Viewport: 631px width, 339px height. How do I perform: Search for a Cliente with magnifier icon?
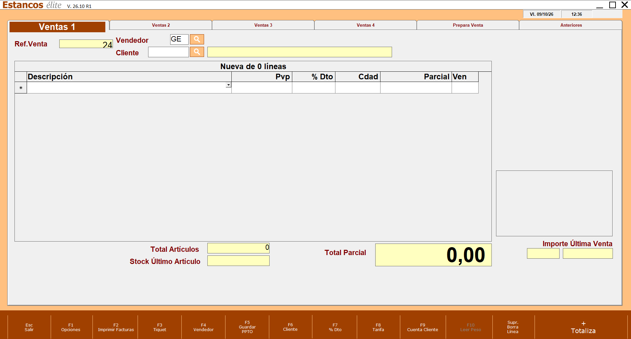[x=197, y=52]
